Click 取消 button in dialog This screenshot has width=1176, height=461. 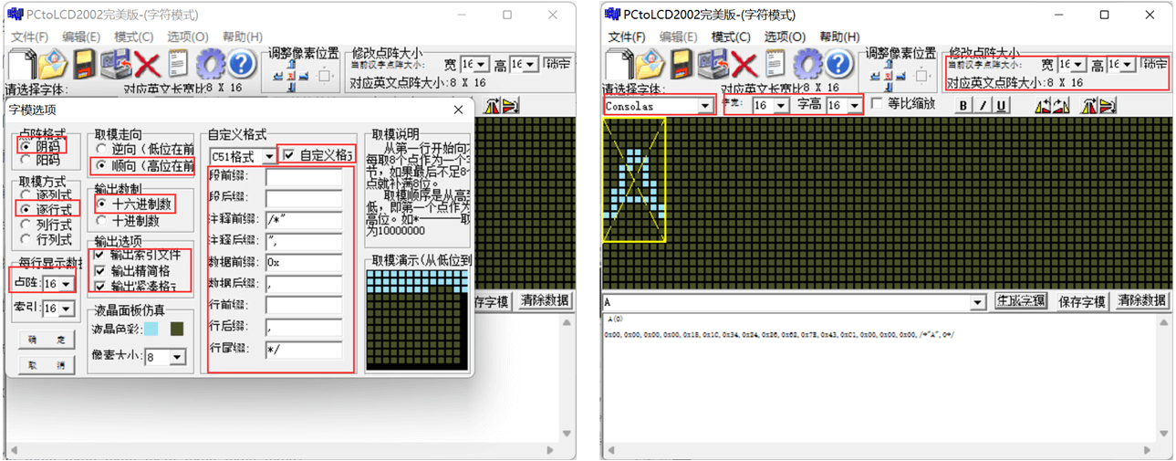click(45, 364)
